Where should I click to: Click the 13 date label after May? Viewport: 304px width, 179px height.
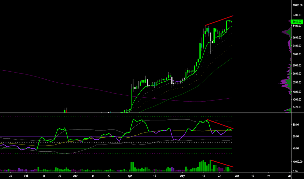click(204, 176)
